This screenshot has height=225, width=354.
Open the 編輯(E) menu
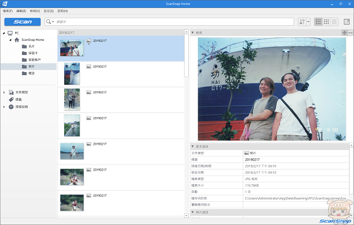[x=21, y=11]
